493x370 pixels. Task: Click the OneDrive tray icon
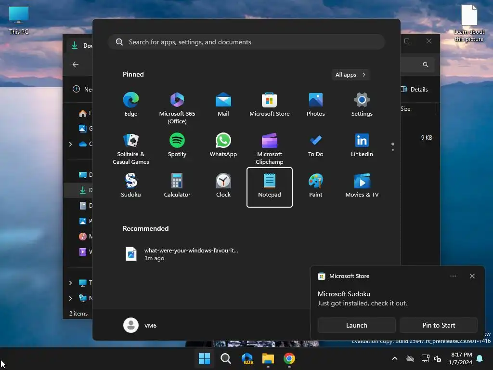click(x=410, y=358)
